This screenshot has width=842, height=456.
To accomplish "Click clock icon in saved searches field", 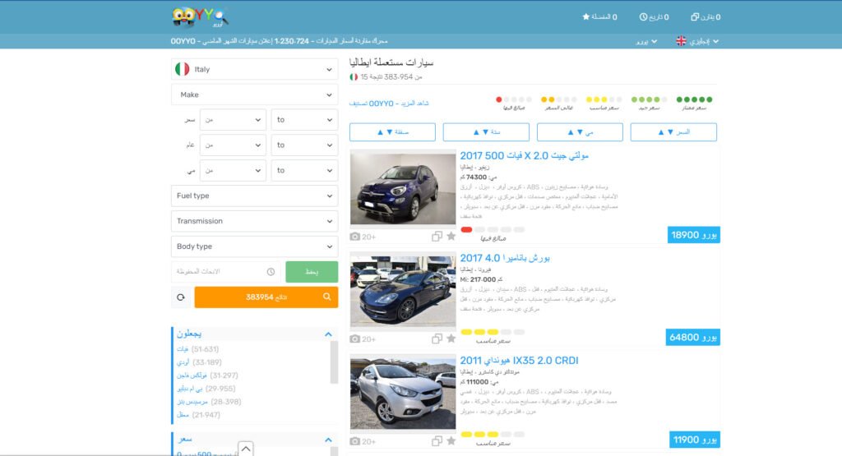I will click(x=271, y=272).
